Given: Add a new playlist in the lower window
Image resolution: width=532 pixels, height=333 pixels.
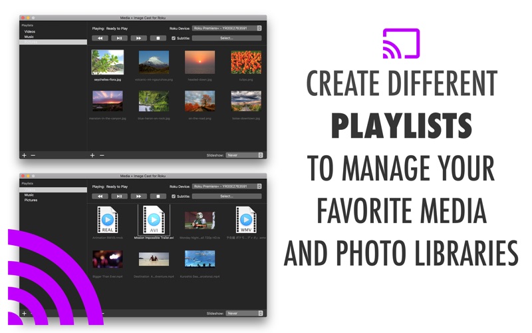Looking at the screenshot, I should click(24, 313).
